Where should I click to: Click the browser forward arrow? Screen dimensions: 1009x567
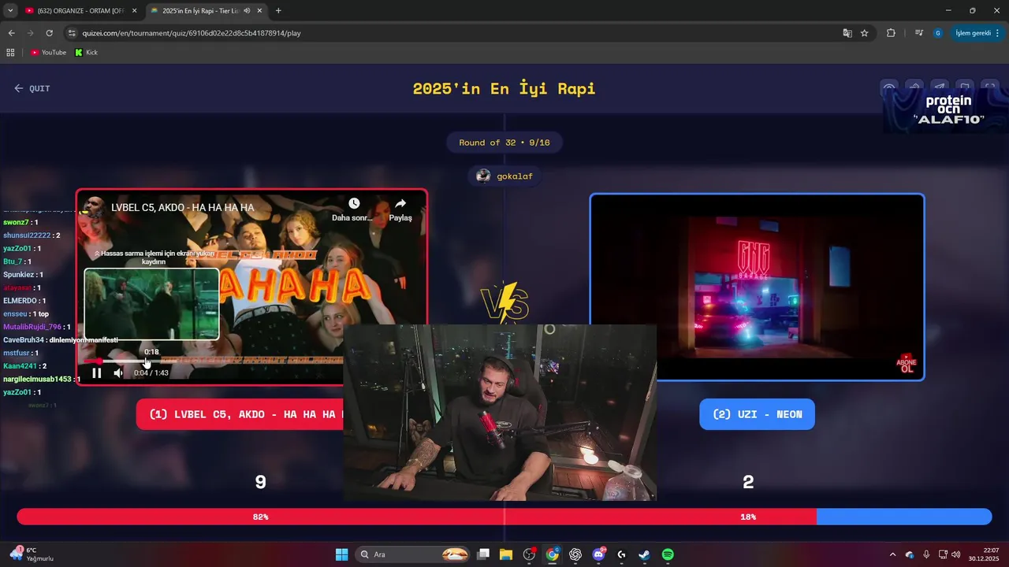(x=30, y=33)
